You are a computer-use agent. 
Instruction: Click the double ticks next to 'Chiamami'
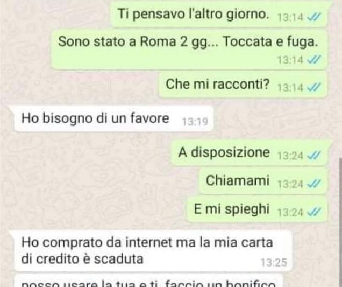click(314, 184)
